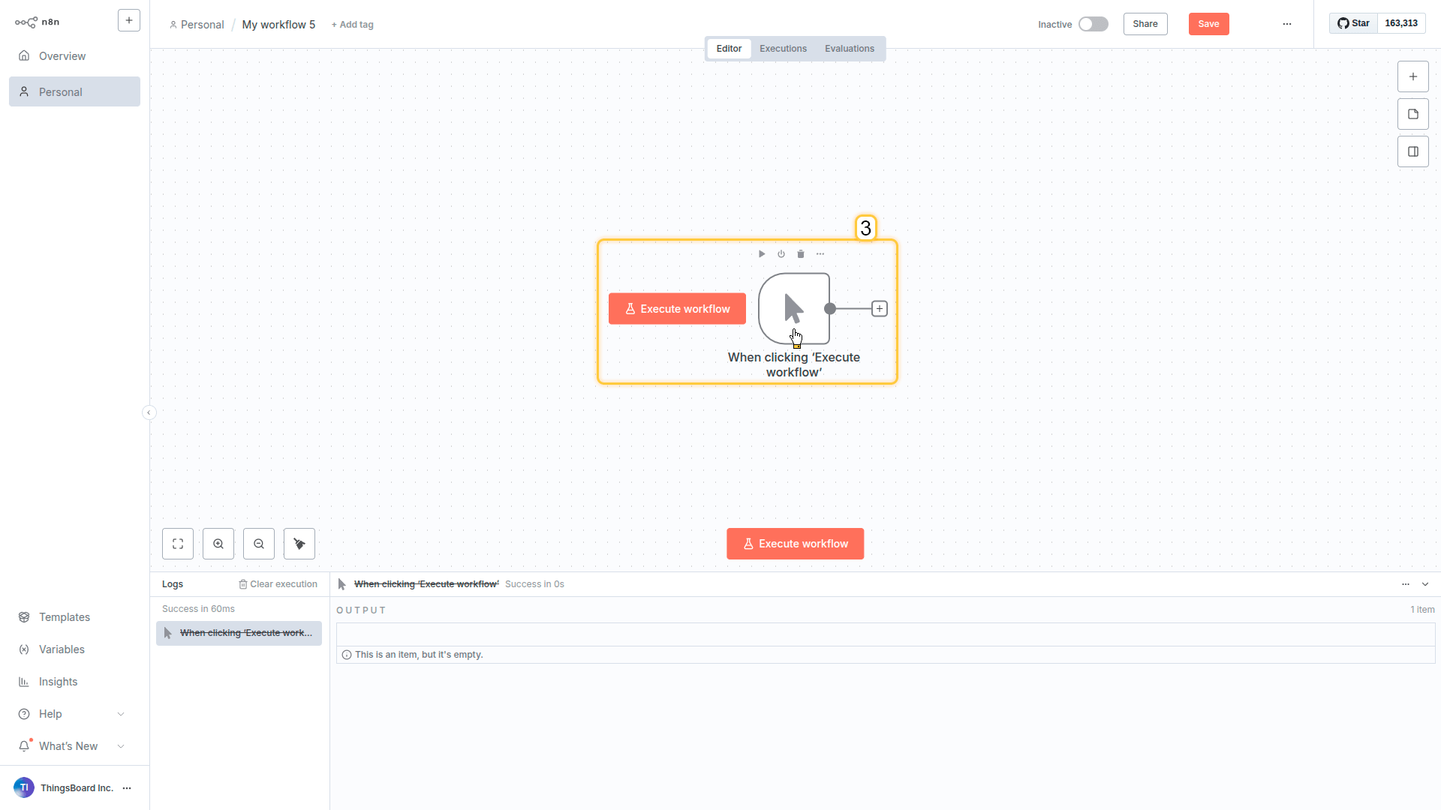Collapse the logs panel with the chevron
The image size is (1441, 810).
tap(1425, 584)
